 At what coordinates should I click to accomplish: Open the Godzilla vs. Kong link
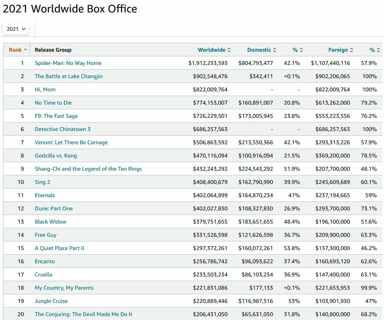(56, 156)
